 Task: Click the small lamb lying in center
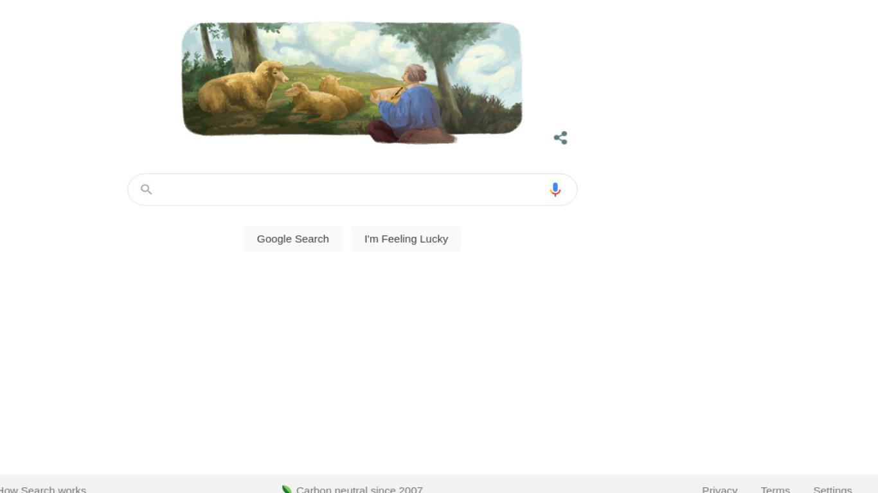point(317,102)
